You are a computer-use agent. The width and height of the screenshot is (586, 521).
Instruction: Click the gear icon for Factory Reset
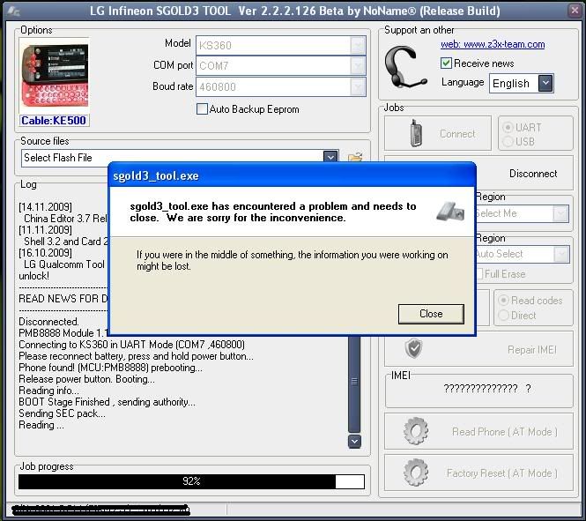pos(416,473)
